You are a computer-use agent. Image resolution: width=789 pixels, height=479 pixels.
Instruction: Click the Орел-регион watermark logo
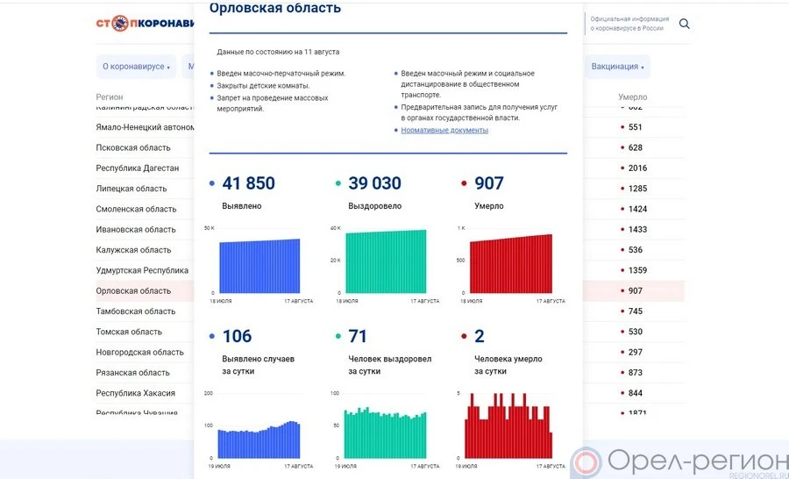coord(674,461)
